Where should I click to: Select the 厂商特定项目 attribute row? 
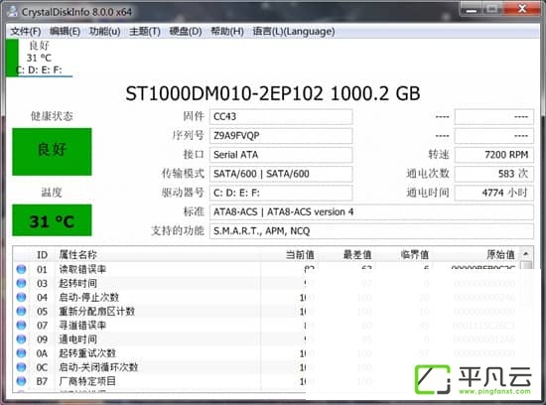coord(266,381)
